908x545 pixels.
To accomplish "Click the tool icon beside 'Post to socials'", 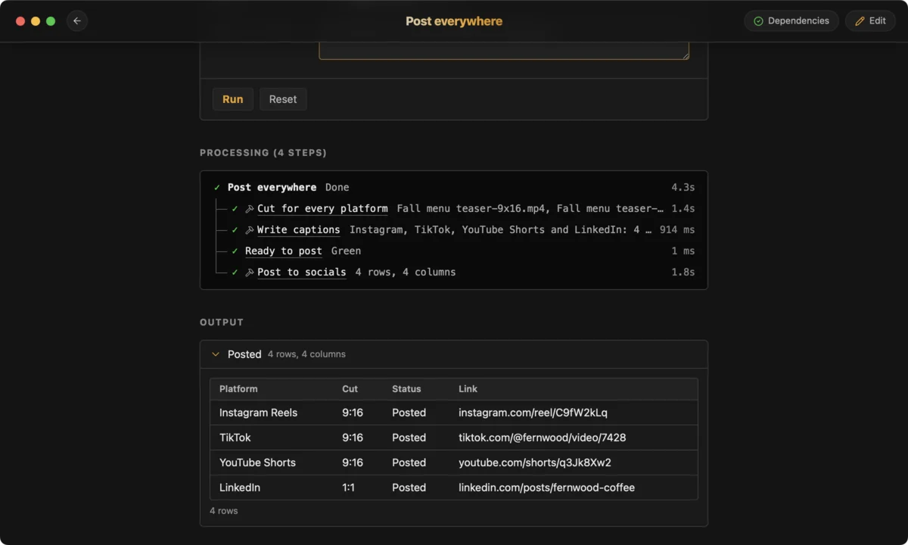I will [250, 272].
